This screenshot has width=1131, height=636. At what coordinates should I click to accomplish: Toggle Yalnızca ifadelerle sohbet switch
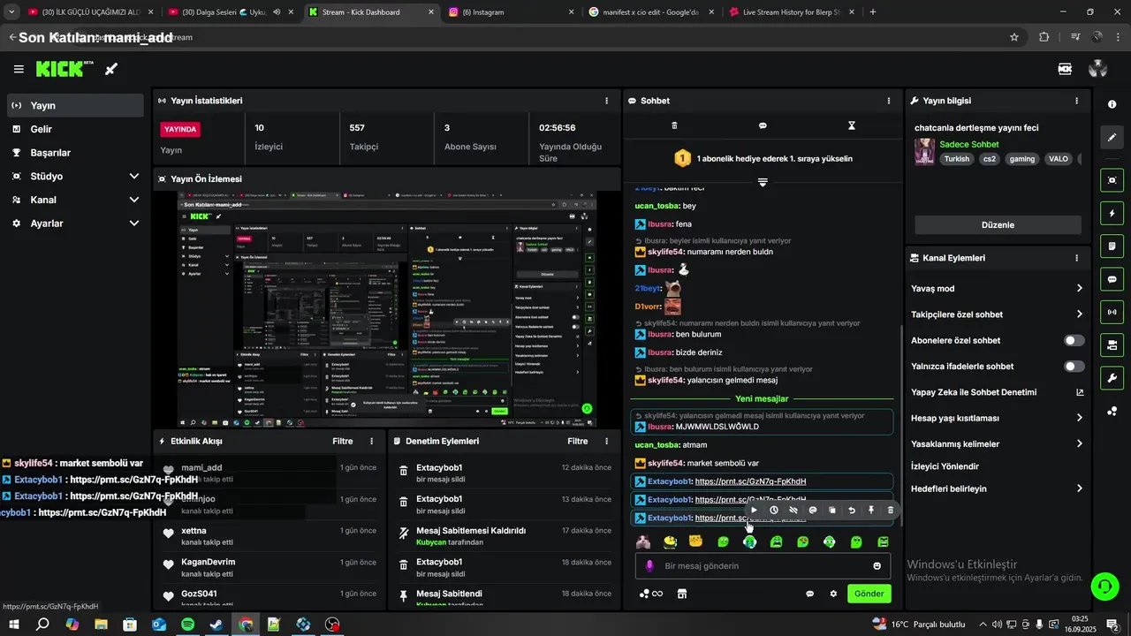point(1074,366)
